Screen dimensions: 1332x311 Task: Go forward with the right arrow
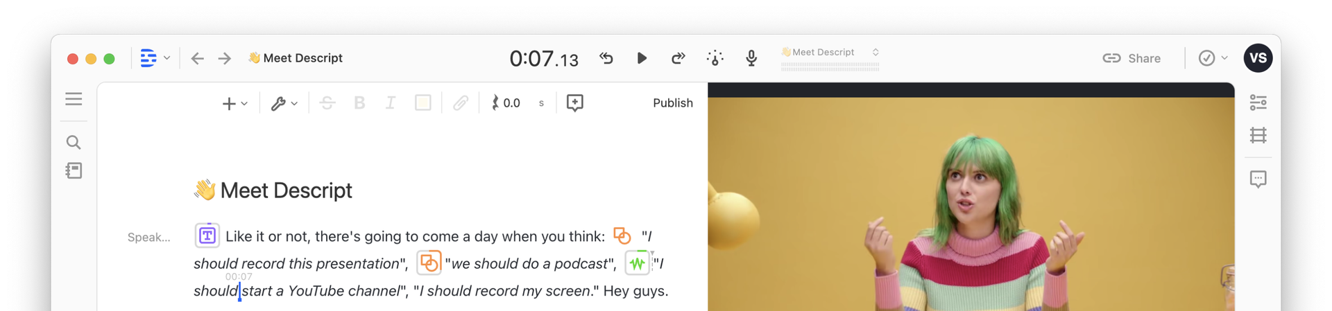pyautogui.click(x=224, y=58)
